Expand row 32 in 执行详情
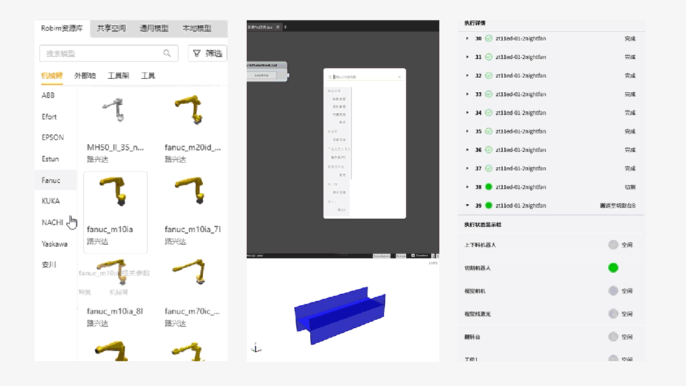 coord(467,76)
